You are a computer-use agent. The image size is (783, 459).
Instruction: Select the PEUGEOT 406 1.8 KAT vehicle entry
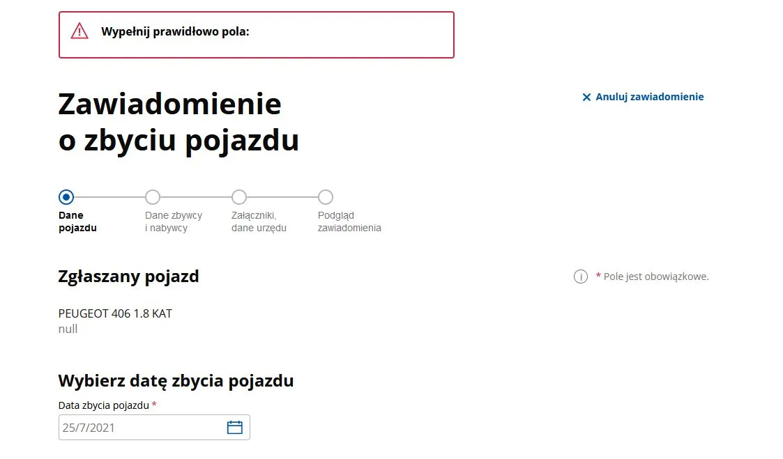click(x=115, y=313)
